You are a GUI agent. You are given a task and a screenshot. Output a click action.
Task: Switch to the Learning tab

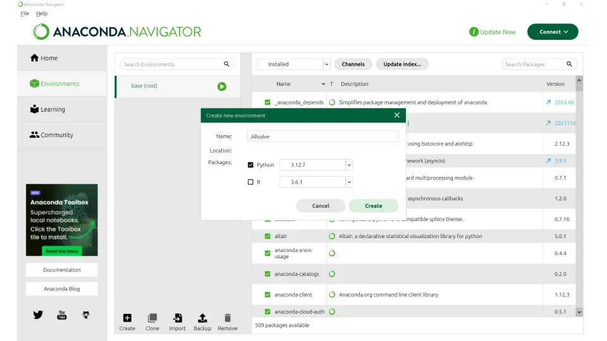point(53,109)
